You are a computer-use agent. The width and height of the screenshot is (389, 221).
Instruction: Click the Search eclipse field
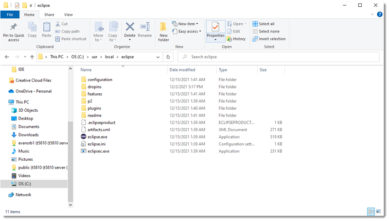click(x=278, y=57)
